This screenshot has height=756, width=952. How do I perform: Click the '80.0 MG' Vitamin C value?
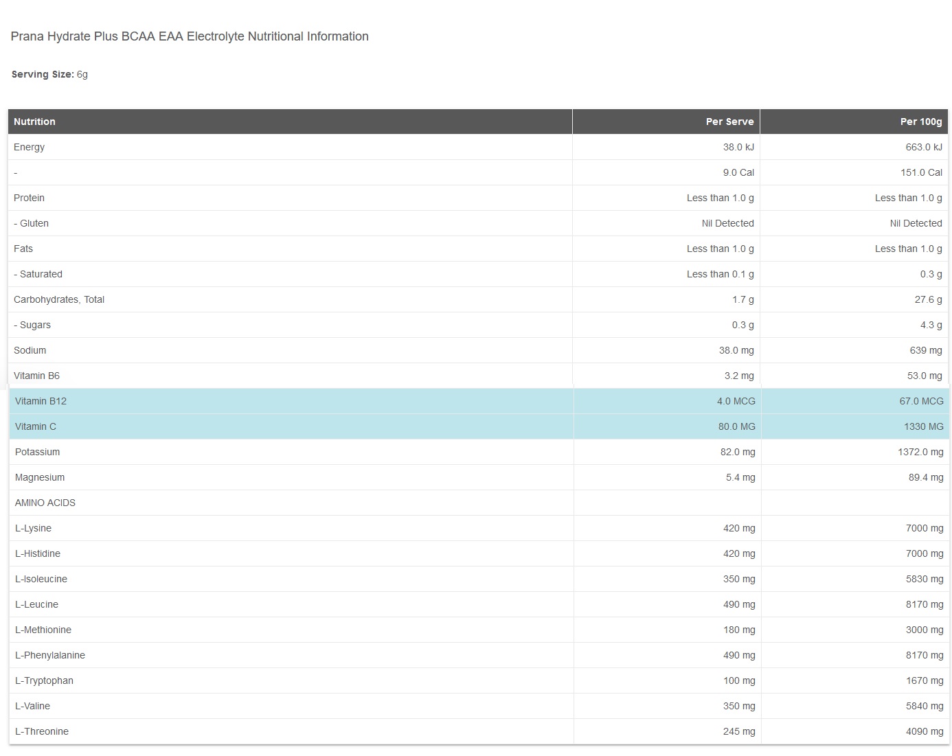click(x=737, y=426)
